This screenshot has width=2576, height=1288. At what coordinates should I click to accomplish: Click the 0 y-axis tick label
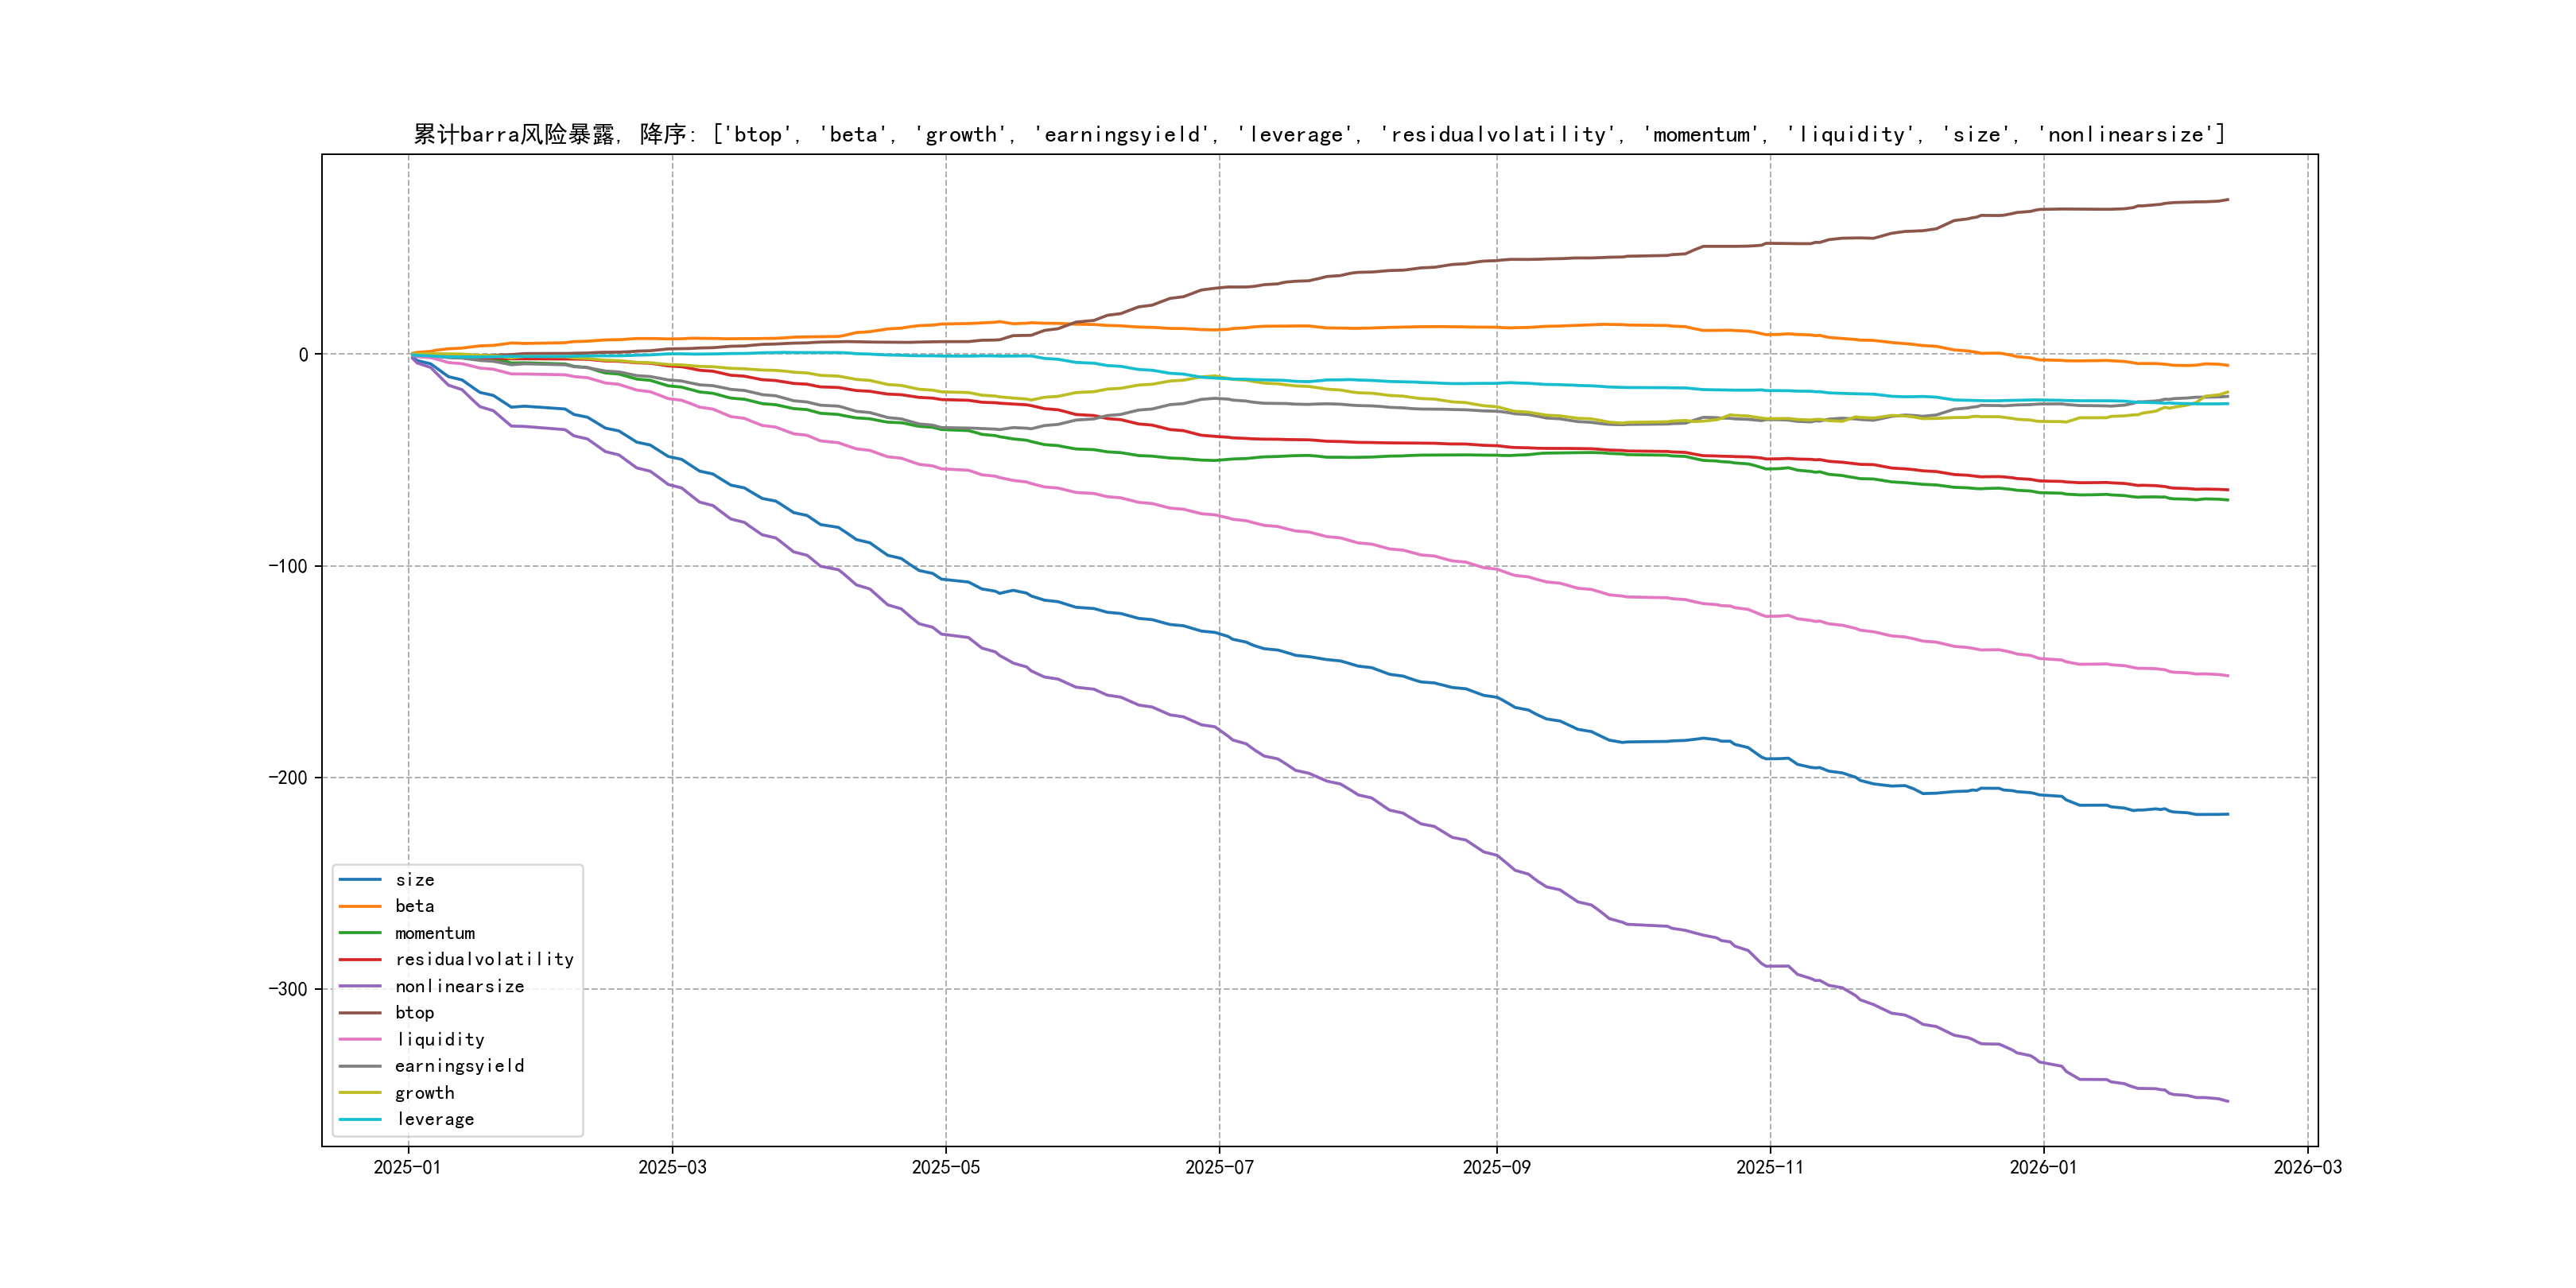tap(303, 354)
